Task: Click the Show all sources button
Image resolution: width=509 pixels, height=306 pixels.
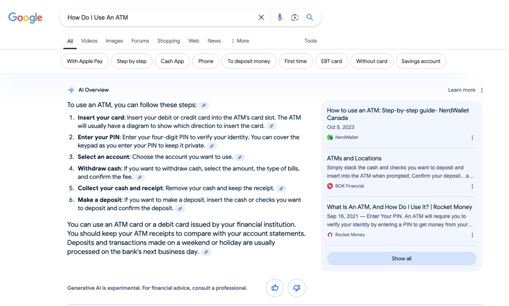Action: pos(402,258)
